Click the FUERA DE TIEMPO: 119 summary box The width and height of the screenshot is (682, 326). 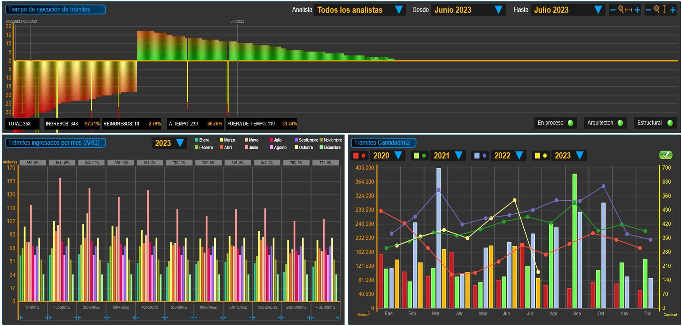(x=261, y=124)
